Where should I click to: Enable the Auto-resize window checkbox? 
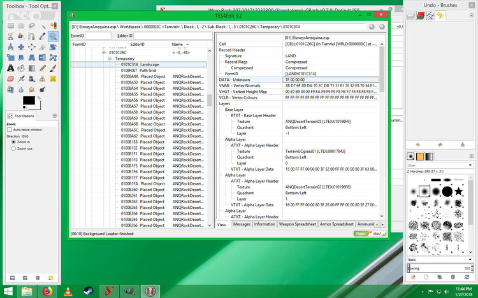click(10, 130)
